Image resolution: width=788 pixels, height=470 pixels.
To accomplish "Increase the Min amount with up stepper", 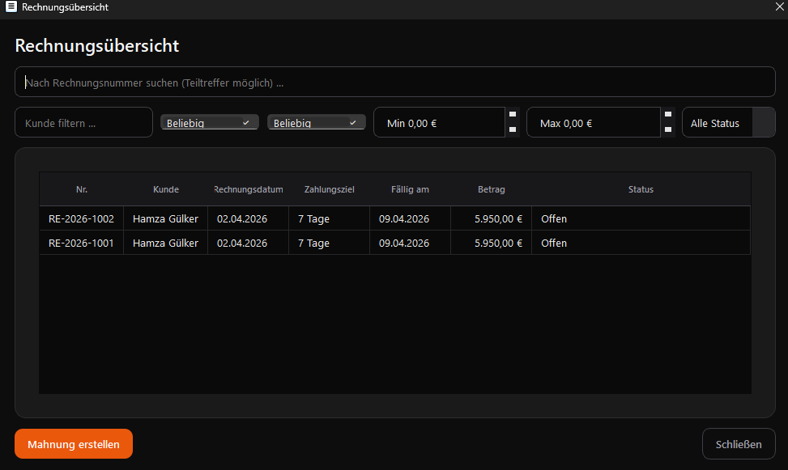I will pyautogui.click(x=513, y=115).
